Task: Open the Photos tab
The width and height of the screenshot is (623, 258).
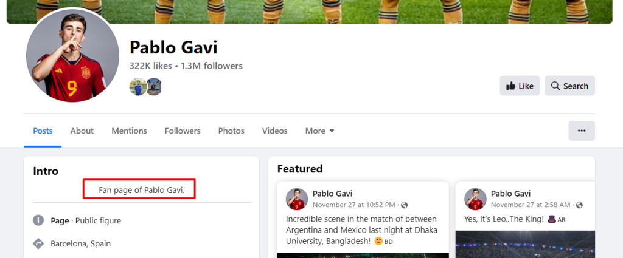Action: [231, 131]
